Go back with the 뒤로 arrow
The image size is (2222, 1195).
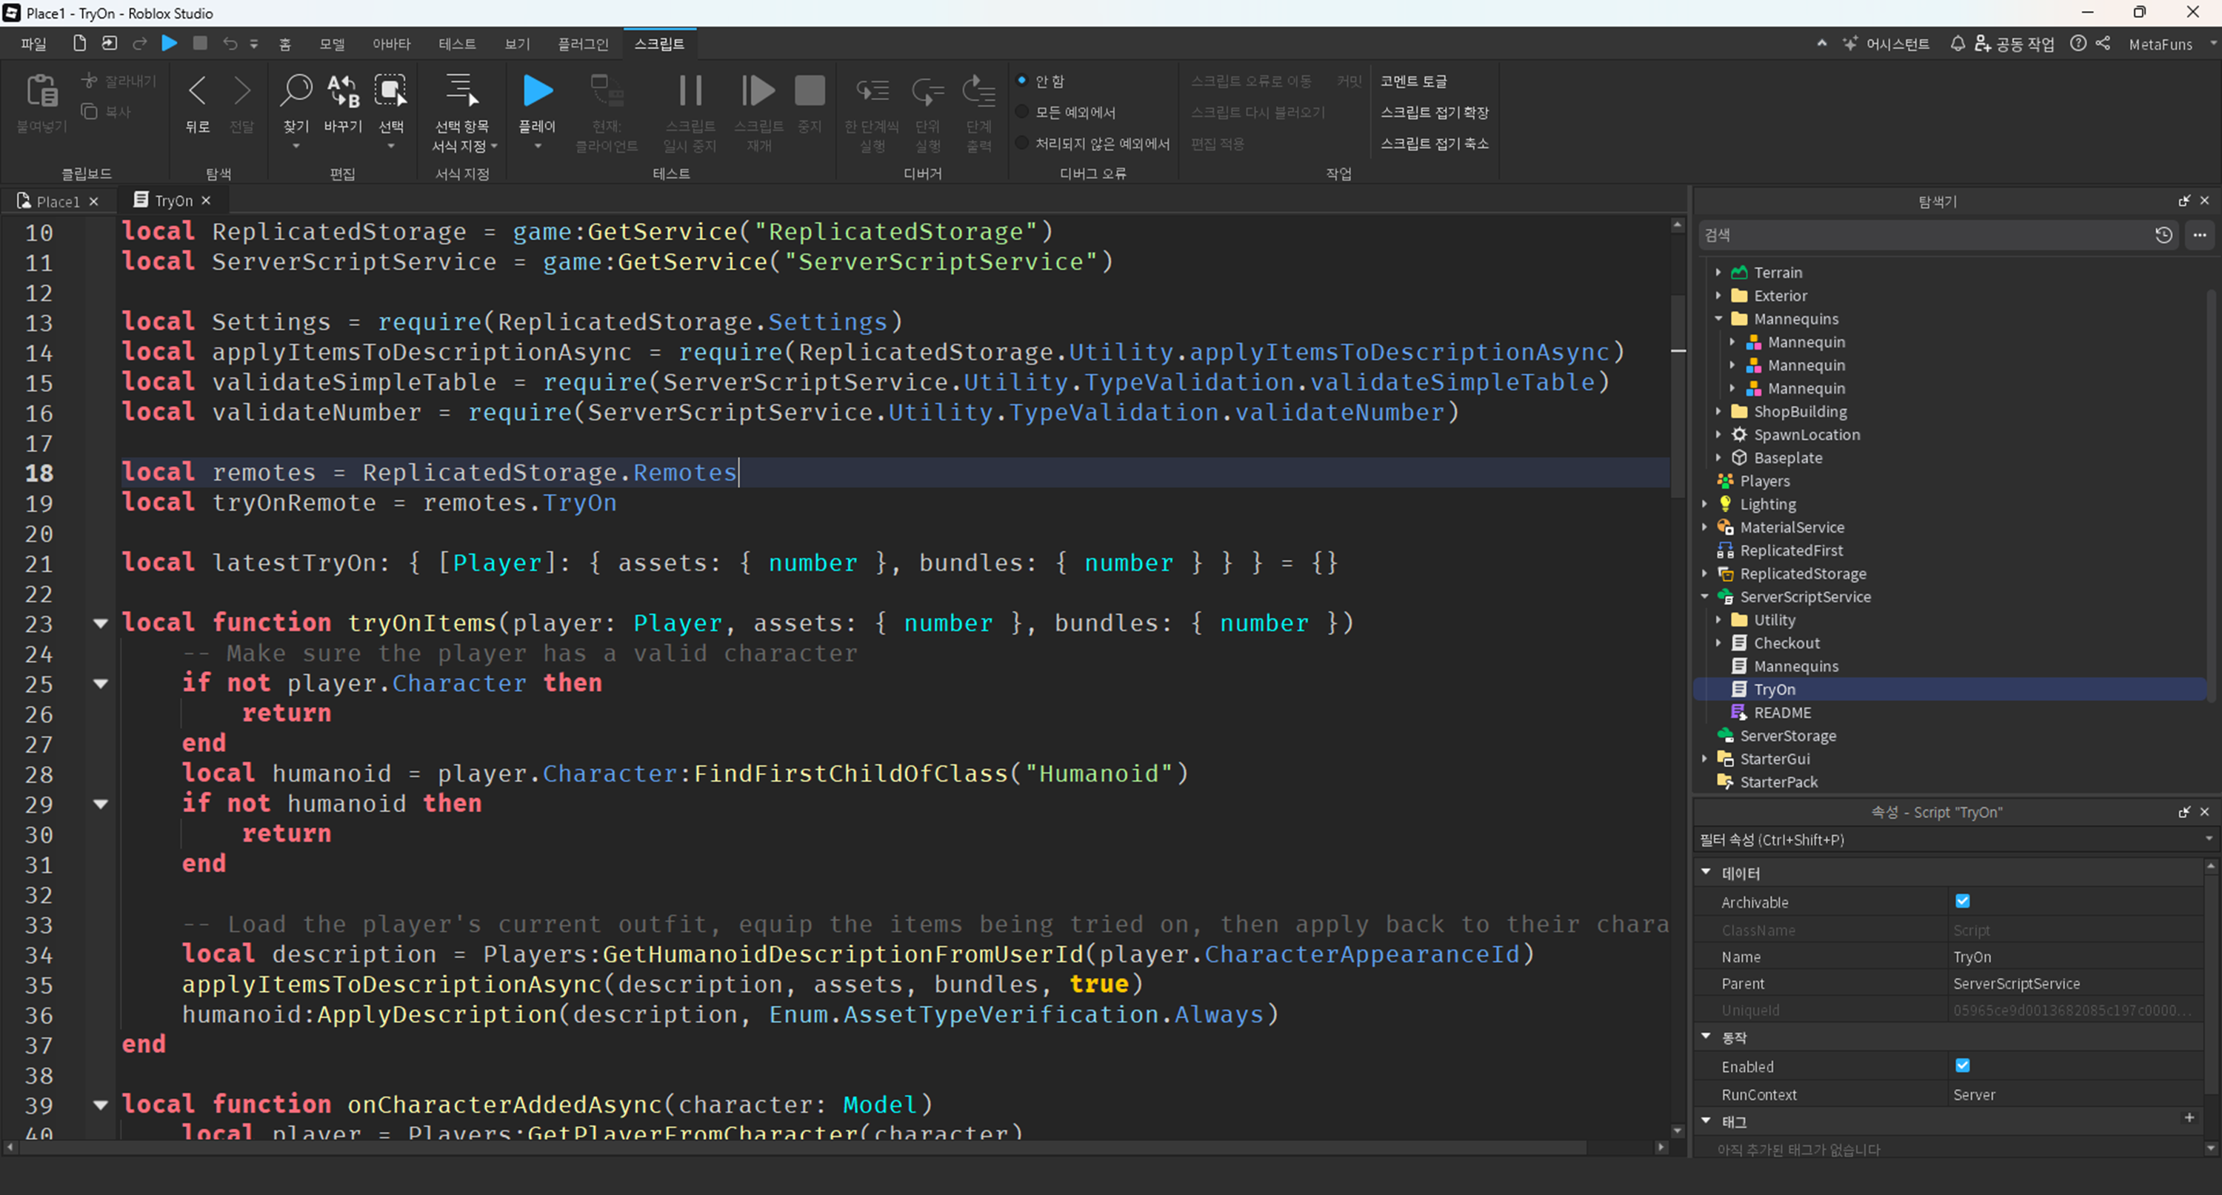(x=198, y=90)
